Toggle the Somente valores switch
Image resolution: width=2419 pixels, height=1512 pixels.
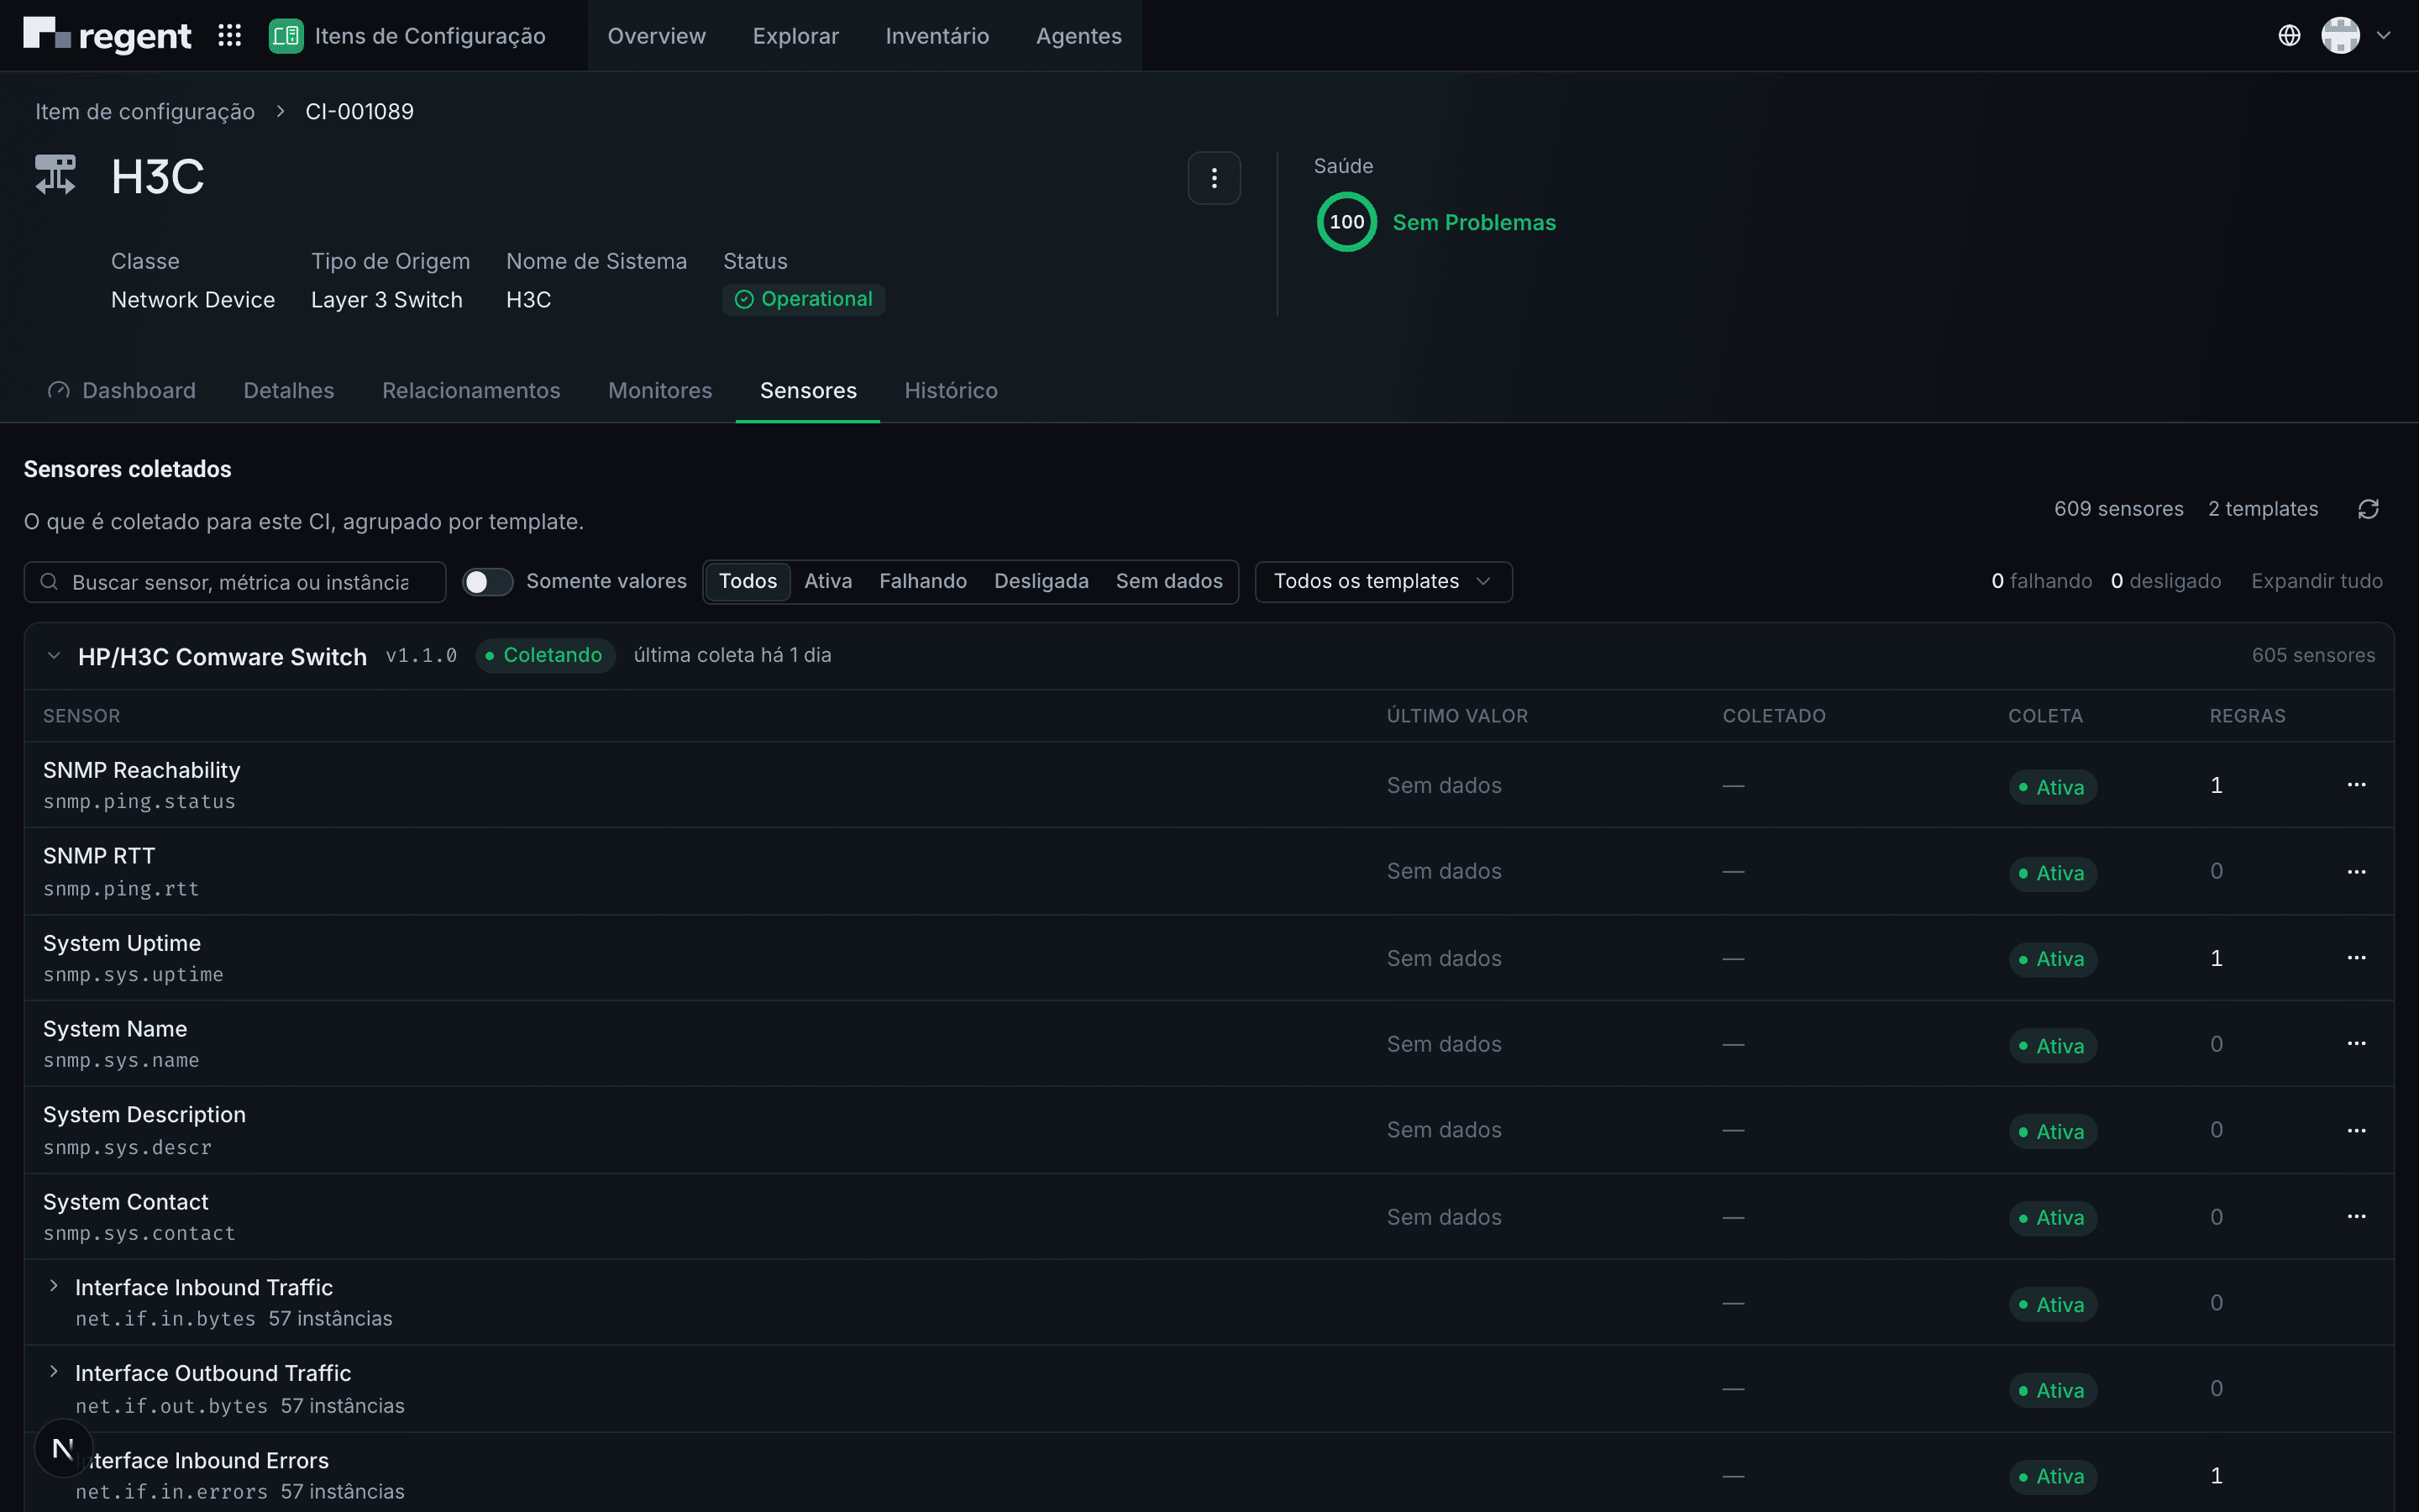tap(488, 582)
